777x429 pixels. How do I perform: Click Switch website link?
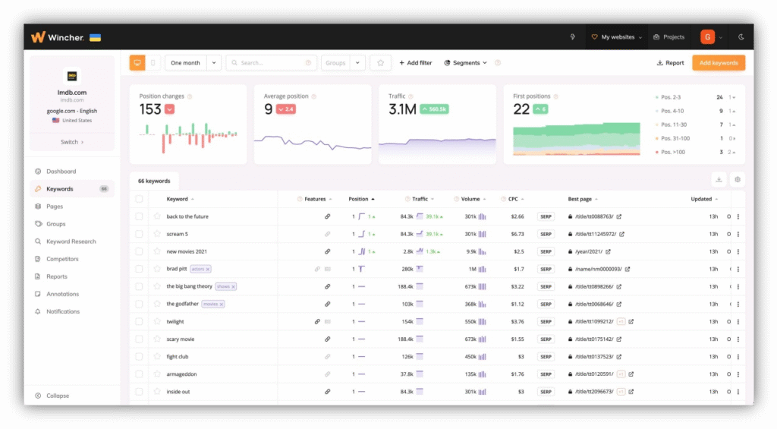click(x=72, y=142)
